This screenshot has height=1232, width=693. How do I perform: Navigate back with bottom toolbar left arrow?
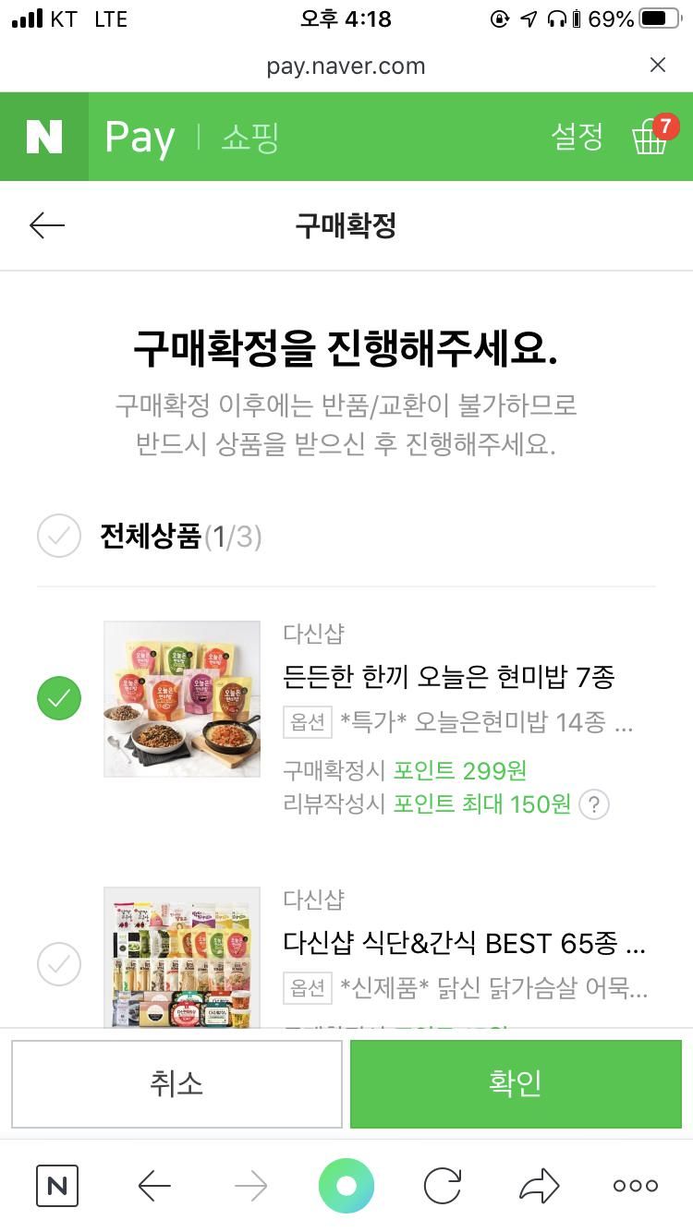(x=154, y=1186)
